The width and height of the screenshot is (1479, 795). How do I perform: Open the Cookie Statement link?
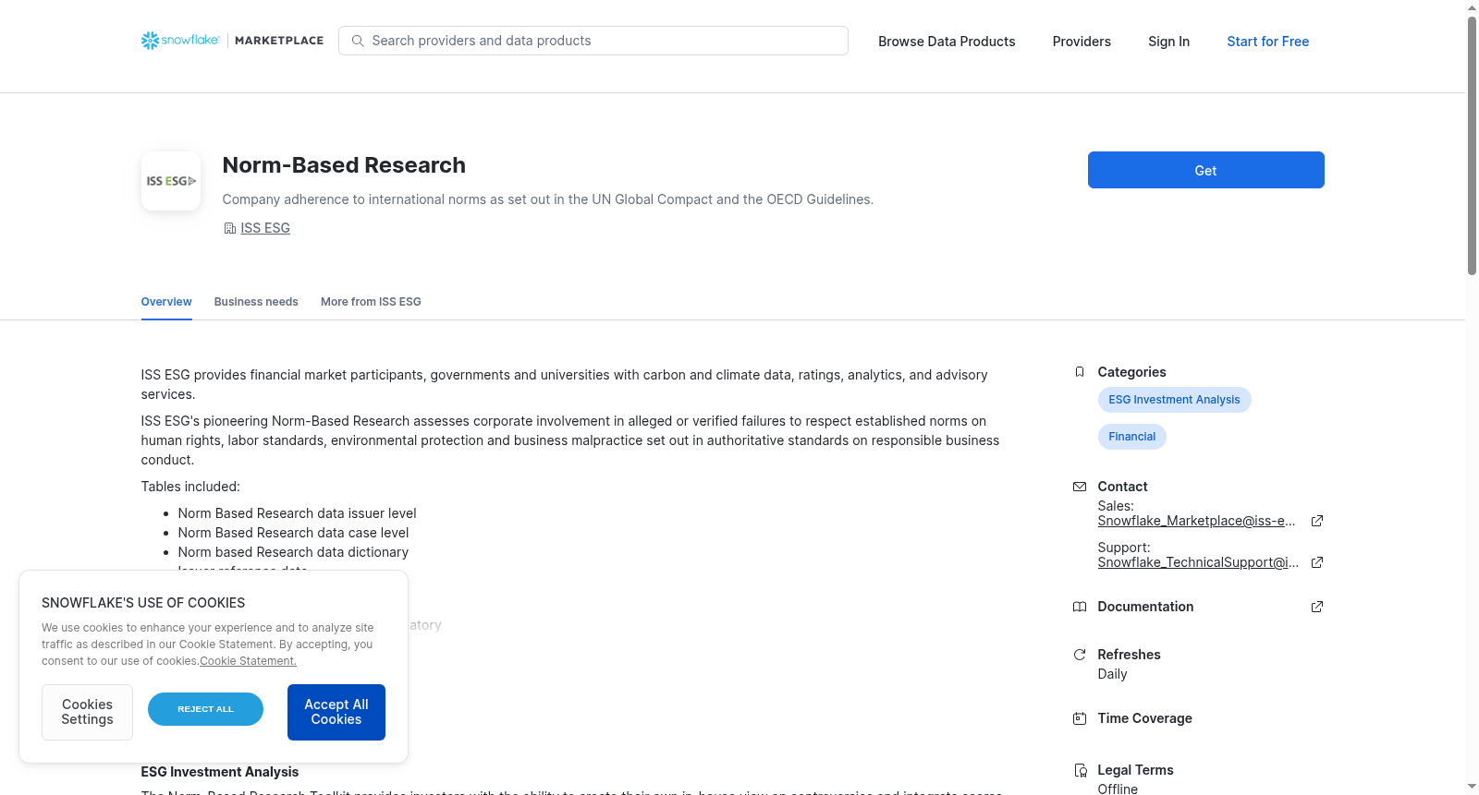click(248, 661)
